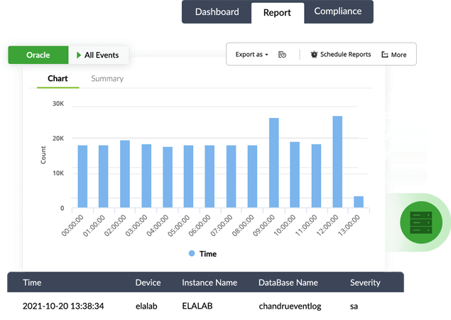
Task: Click the Time legend label
Action: click(x=208, y=254)
